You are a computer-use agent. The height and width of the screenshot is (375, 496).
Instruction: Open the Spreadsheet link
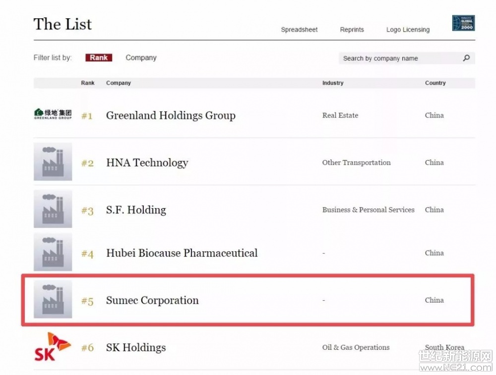[299, 30]
